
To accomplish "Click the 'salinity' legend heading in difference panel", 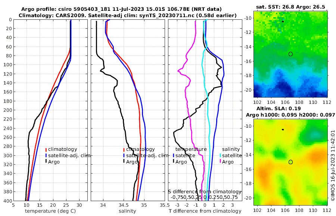I will (x=231, y=149).
